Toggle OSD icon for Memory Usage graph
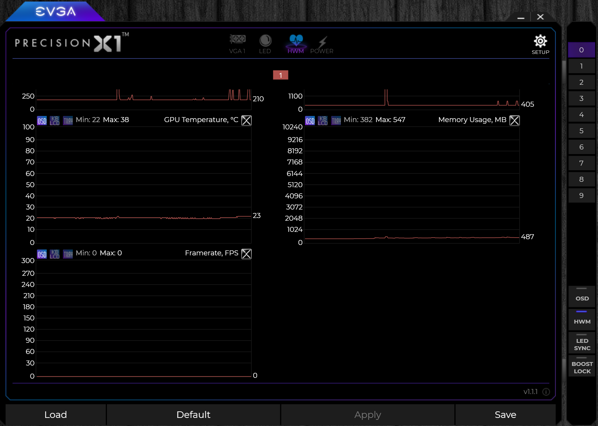 click(310, 121)
